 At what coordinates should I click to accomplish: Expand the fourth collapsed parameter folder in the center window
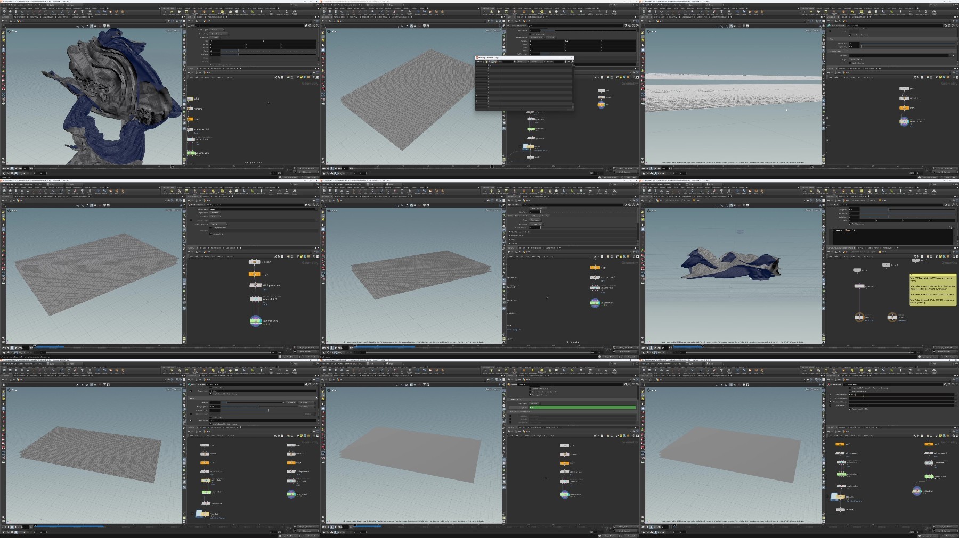coord(509,244)
